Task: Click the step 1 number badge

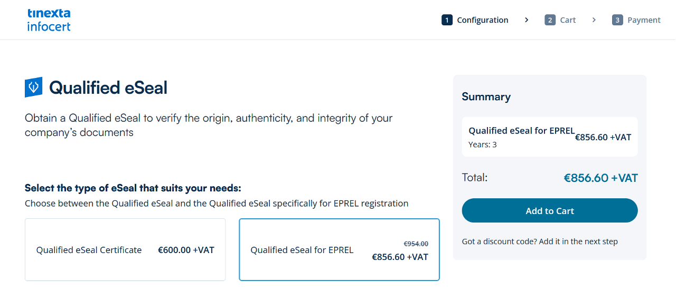Action: 447,20
